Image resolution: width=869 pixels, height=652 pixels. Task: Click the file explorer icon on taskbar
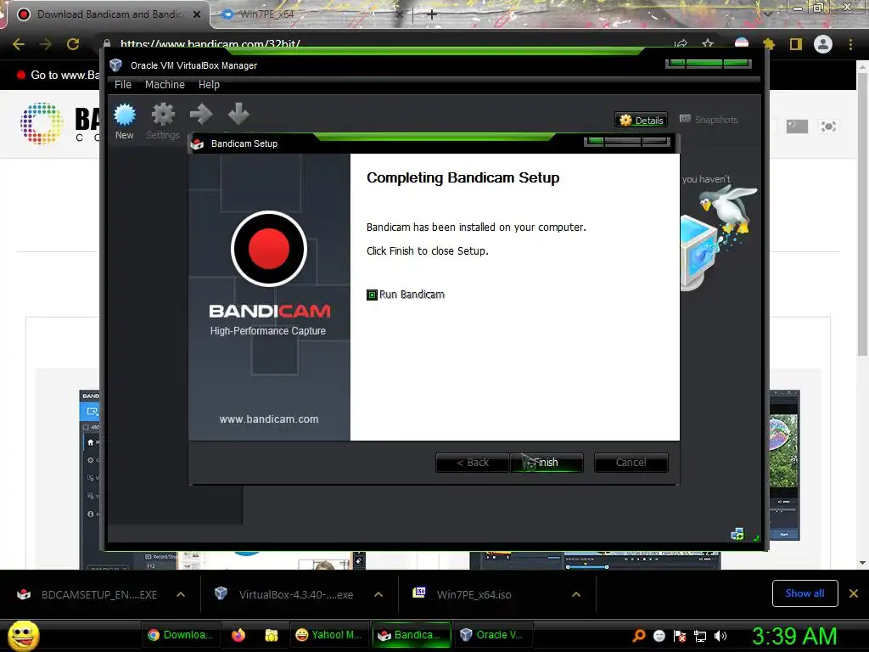point(271,635)
